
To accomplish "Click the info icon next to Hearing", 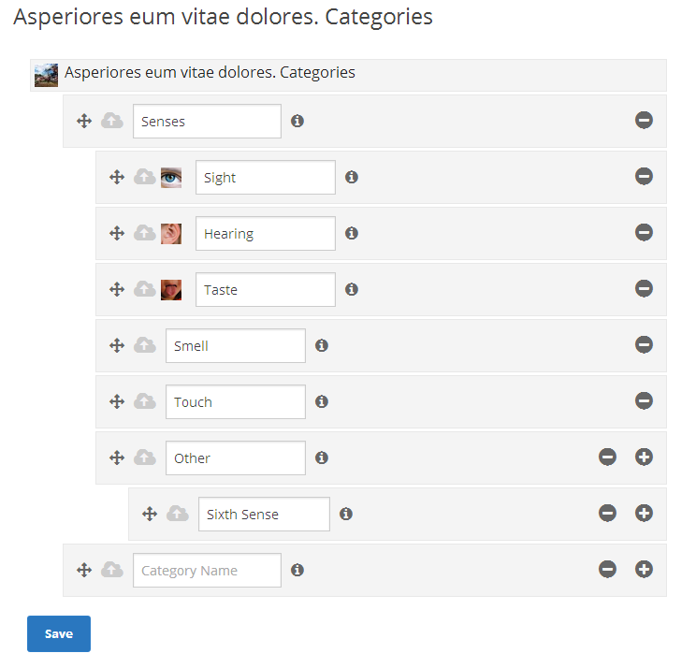I will pos(352,233).
